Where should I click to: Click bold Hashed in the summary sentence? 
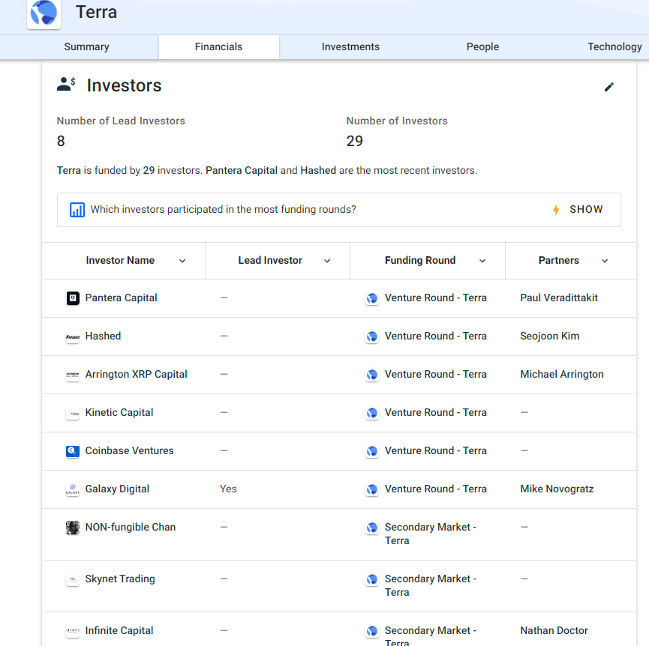pyautogui.click(x=318, y=171)
